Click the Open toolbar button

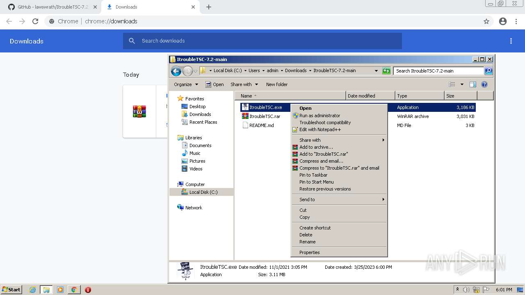[x=215, y=84]
